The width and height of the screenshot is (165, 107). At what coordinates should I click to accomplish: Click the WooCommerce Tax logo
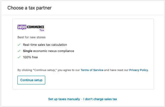point(31,28)
